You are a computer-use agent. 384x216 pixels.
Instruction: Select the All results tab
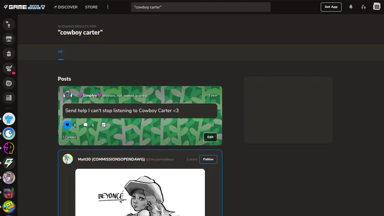[x=60, y=52]
